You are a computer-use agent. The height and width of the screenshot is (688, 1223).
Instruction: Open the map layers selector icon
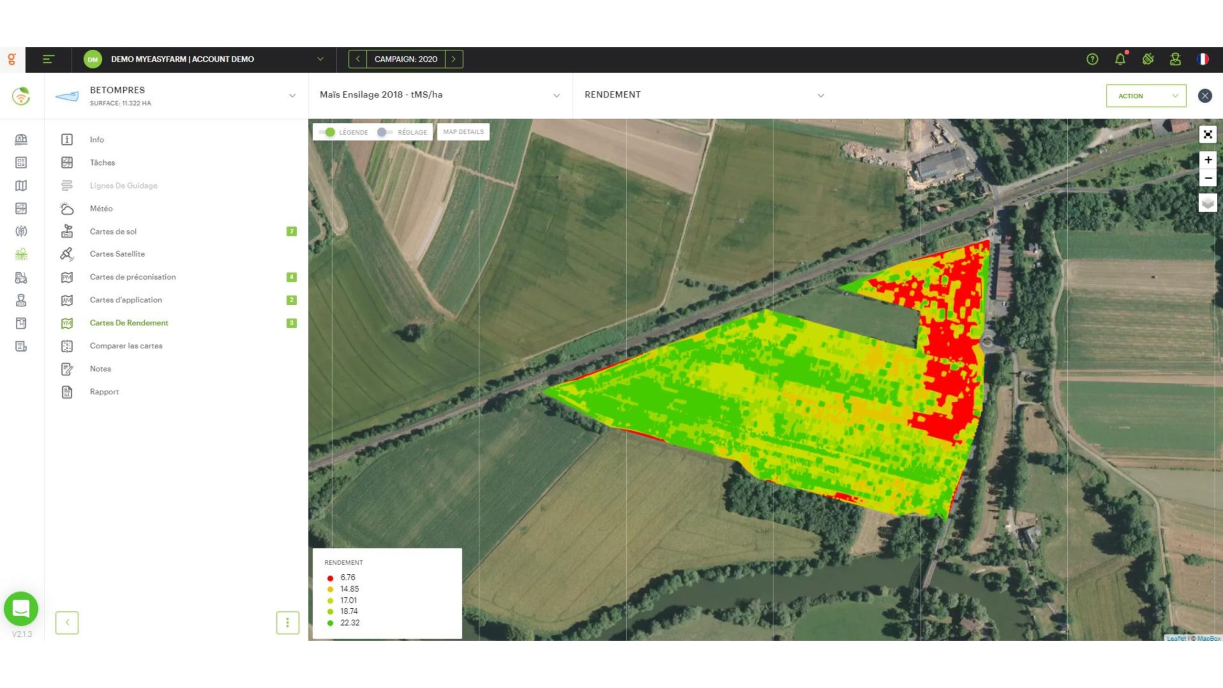[1208, 203]
